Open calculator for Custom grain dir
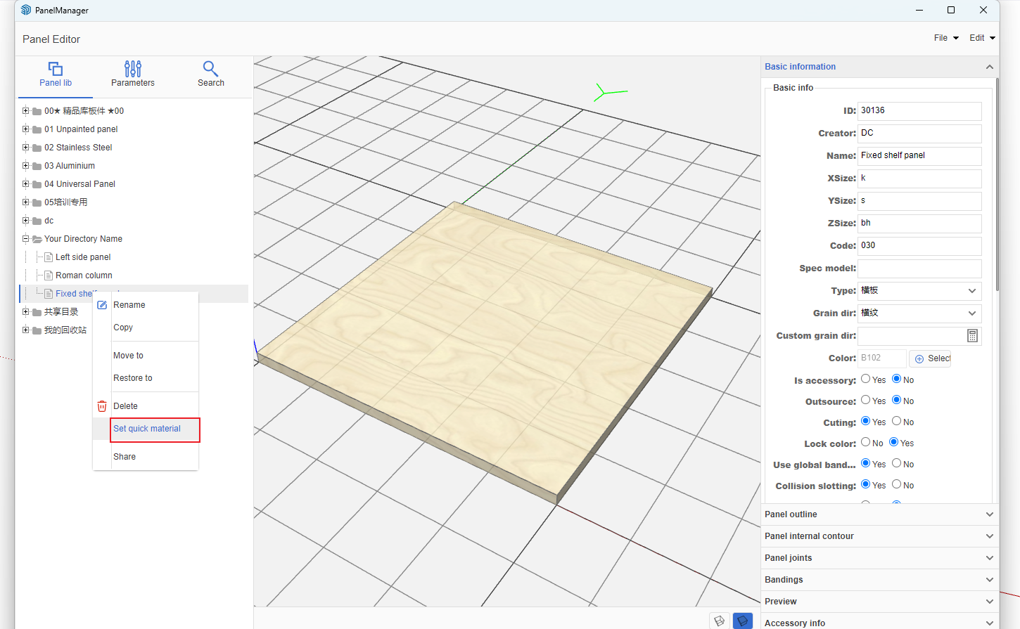Screen dimensions: 1020x629 [x=972, y=336]
